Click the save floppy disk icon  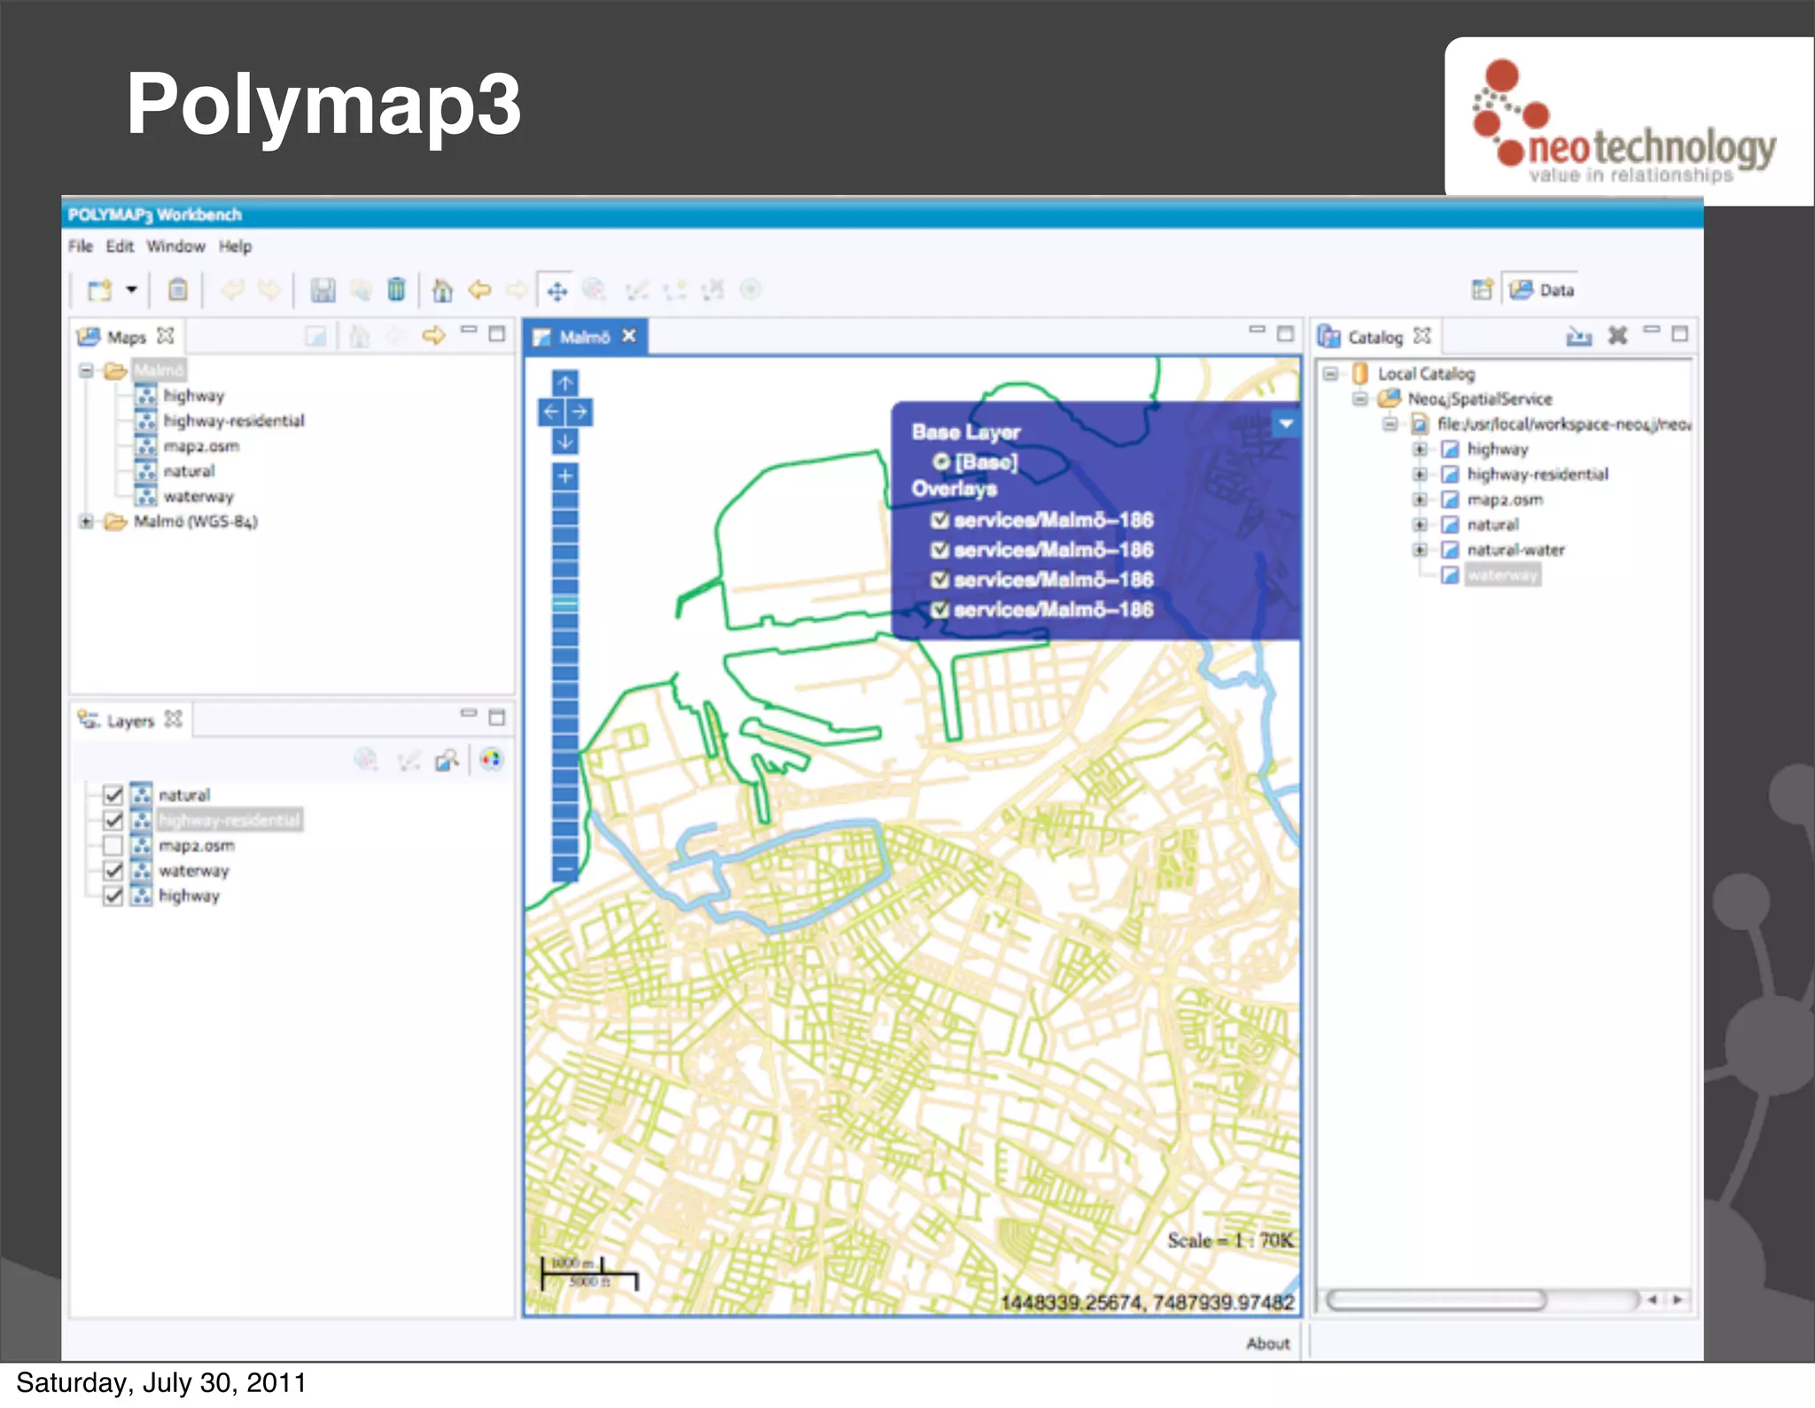point(323,290)
